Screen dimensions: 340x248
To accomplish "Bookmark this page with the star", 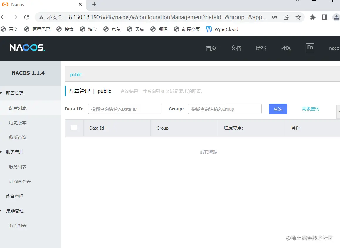I will click(298, 17).
